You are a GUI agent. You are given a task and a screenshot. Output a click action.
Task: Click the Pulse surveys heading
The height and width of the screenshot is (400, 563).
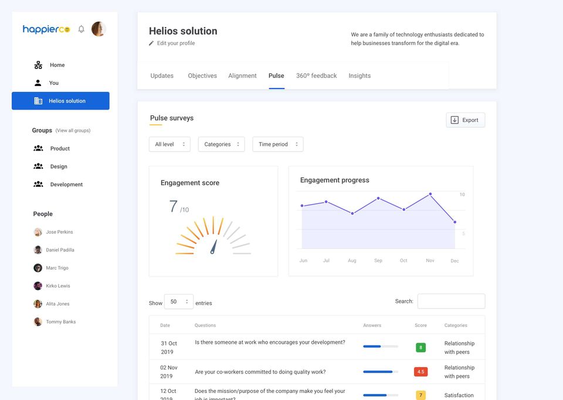click(x=172, y=118)
